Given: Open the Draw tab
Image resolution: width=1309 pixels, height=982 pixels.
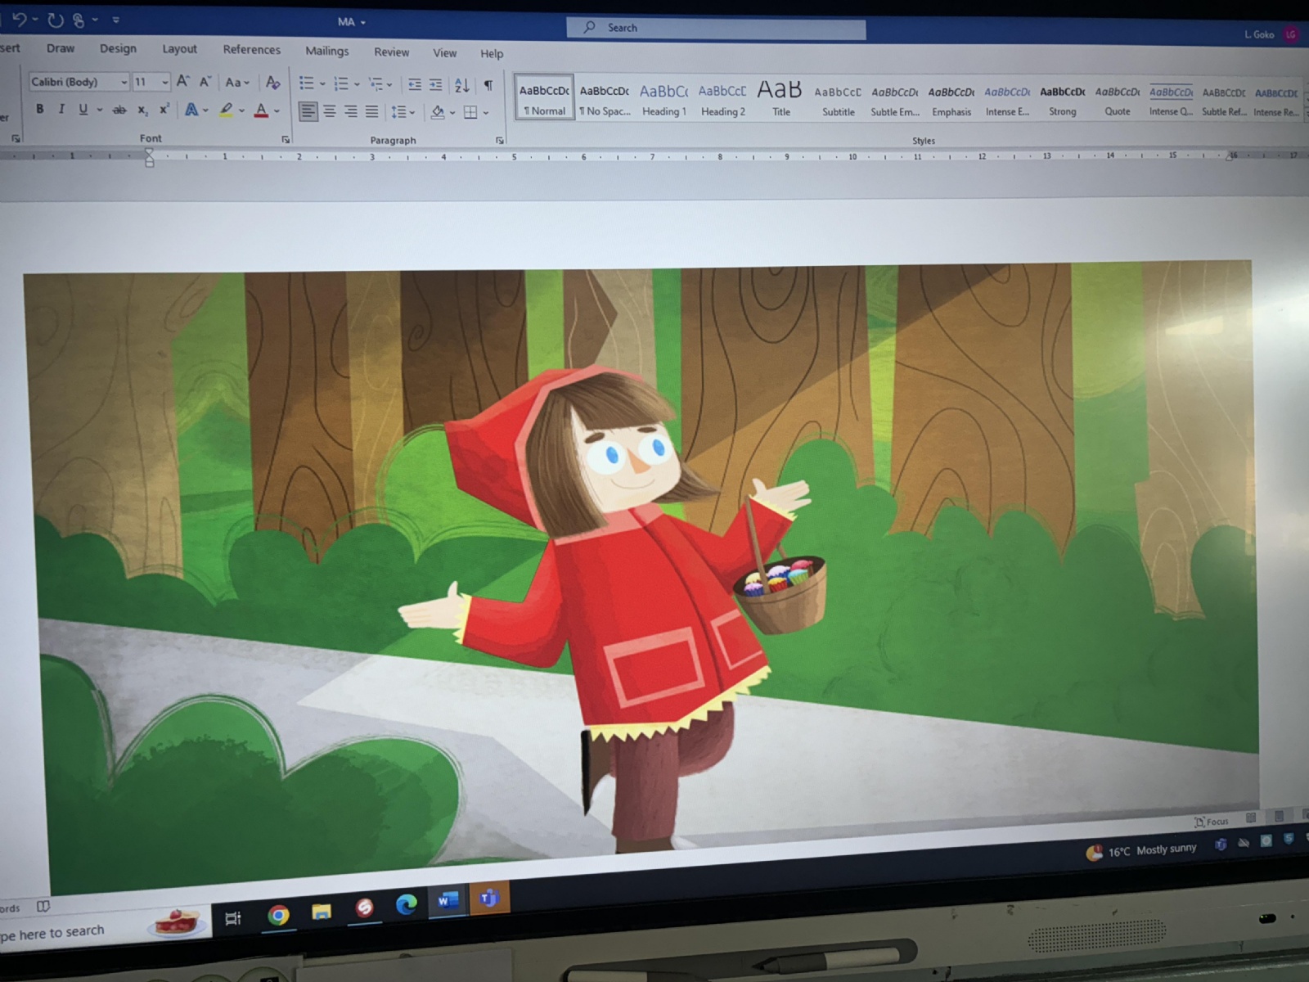Looking at the screenshot, I should click(x=61, y=48).
